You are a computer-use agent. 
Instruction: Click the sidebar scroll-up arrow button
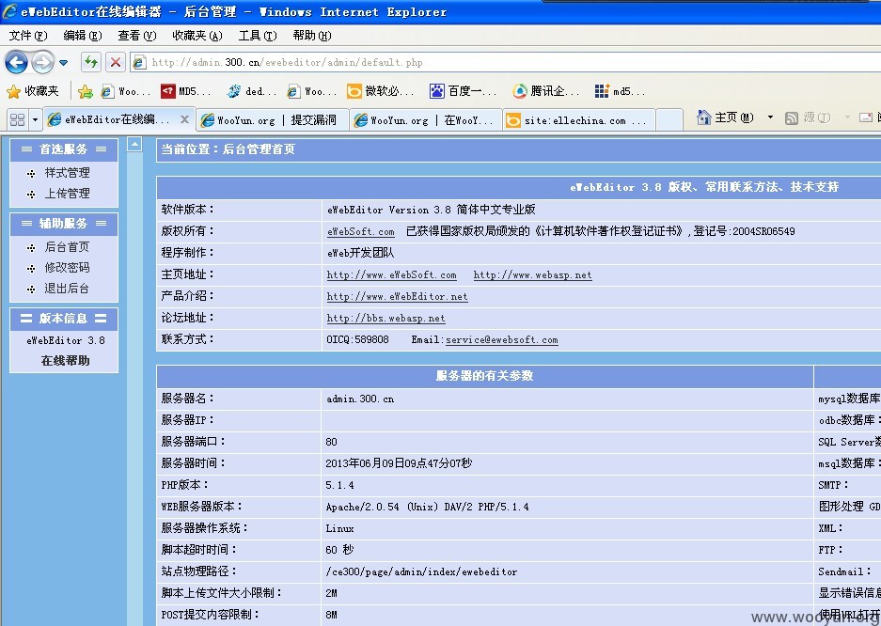(x=134, y=145)
